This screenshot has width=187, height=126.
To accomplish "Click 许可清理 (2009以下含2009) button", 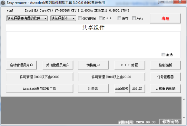I will [x=40, y=77].
